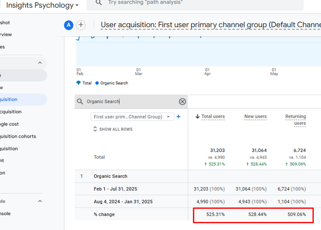
Task: Click the Total legend marker
Action: (x=79, y=83)
